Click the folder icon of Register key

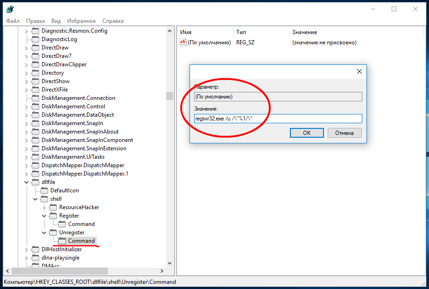(x=53, y=216)
